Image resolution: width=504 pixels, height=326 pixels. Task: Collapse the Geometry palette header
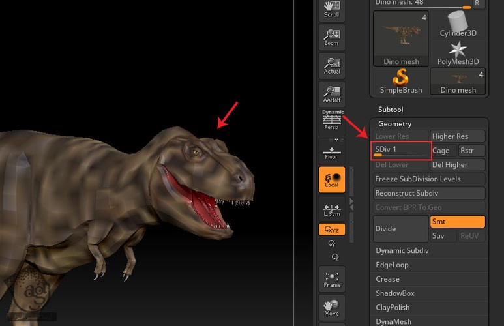[x=394, y=124]
